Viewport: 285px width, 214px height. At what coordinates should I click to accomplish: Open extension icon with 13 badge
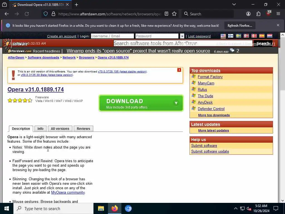click(x=269, y=13)
